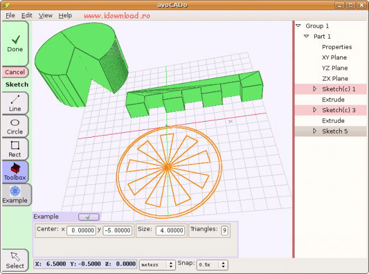Click the Group 1 label
The height and width of the screenshot is (274, 369).
(x=317, y=26)
